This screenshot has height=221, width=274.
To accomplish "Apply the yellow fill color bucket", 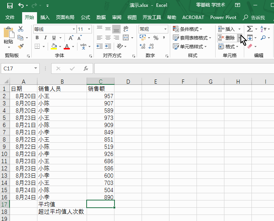I will point(54,46).
